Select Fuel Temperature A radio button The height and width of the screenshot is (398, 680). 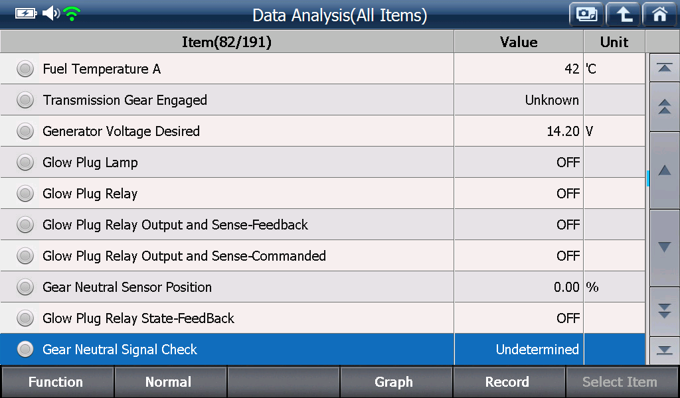[x=25, y=69]
